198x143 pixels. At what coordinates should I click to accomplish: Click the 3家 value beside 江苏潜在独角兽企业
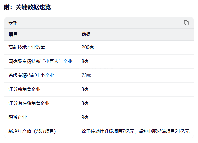pos(85,103)
